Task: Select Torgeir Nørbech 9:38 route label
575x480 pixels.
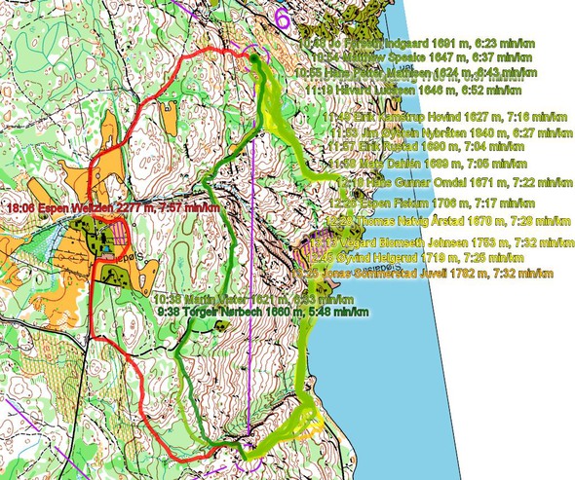Action: point(263,313)
